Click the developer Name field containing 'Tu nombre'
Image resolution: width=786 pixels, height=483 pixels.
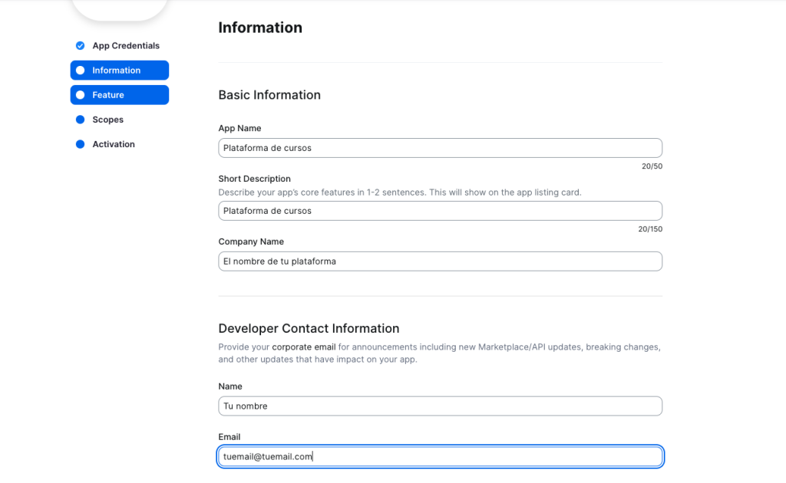440,406
